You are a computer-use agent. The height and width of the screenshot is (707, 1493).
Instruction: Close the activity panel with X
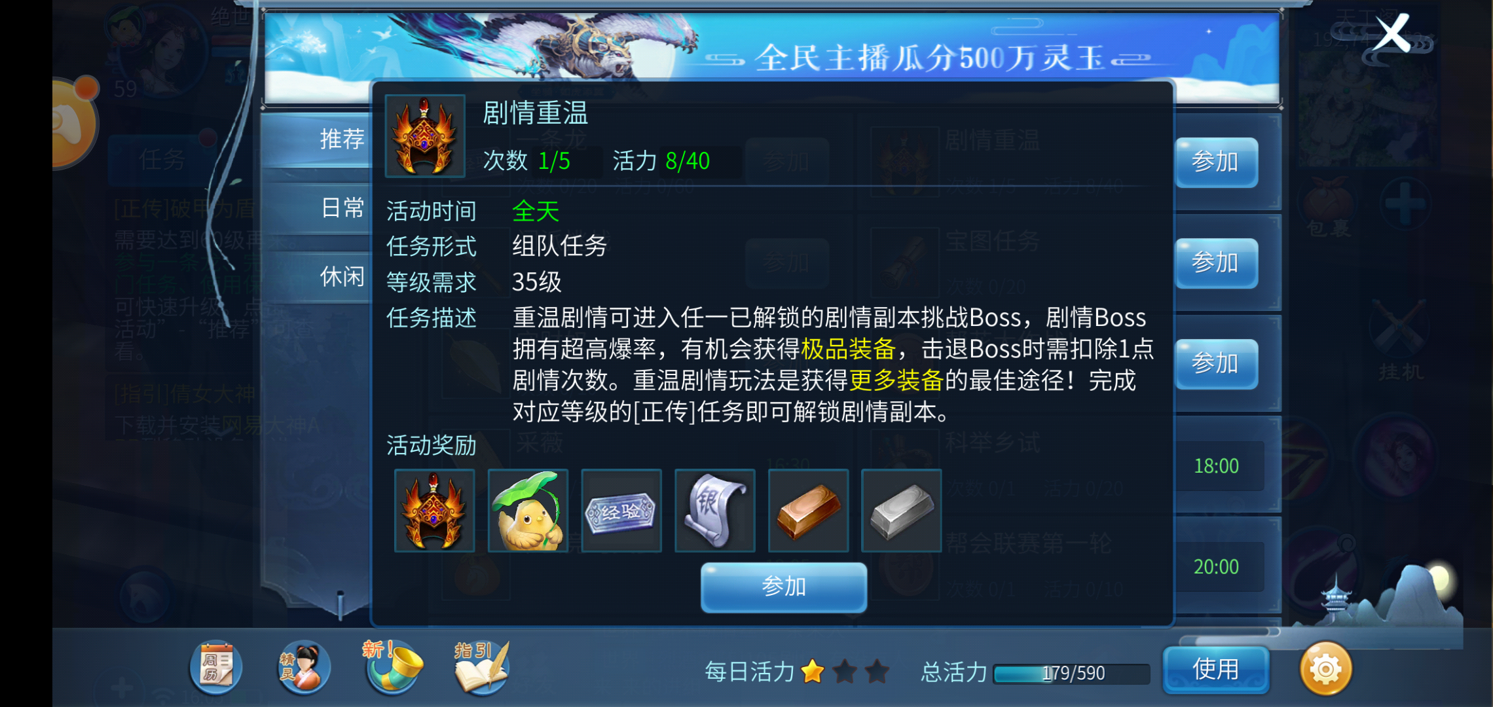(x=1392, y=33)
